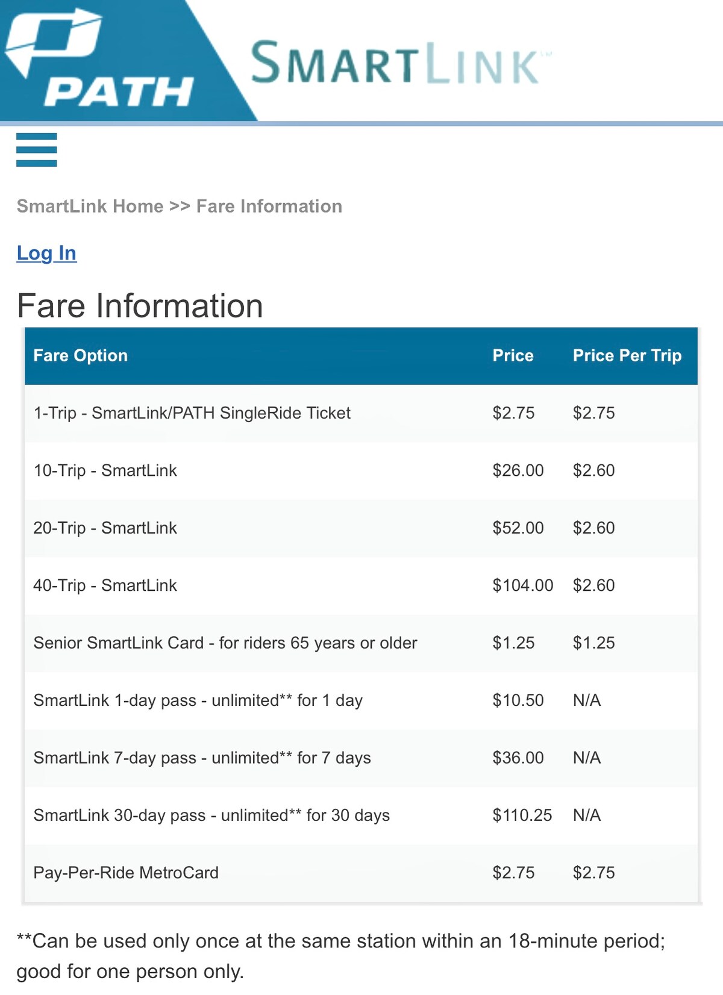Click the Pay-Per-Ride MetroCard row
The width and height of the screenshot is (723, 995).
click(x=126, y=873)
